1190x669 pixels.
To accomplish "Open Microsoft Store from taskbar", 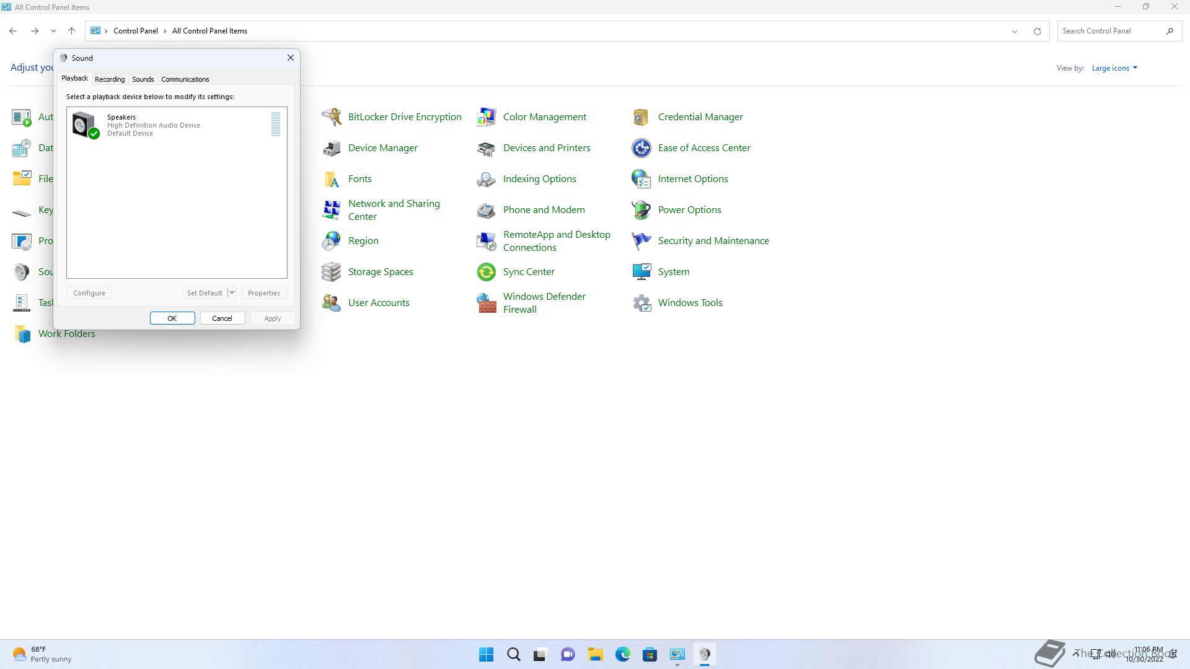I will pos(650,654).
